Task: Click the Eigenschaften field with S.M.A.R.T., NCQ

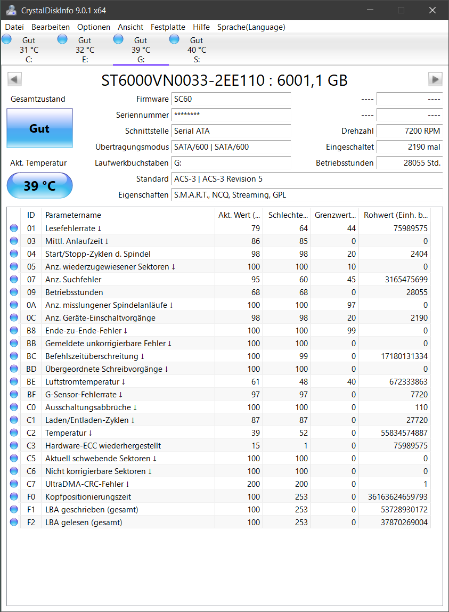Action: [x=307, y=195]
